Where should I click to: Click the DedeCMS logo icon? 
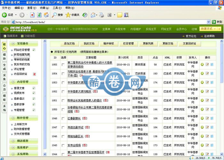pos(6,29)
